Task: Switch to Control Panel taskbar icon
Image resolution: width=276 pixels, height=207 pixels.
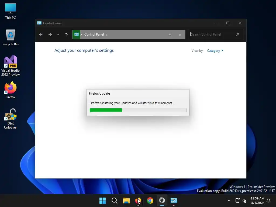Action: click(174, 201)
